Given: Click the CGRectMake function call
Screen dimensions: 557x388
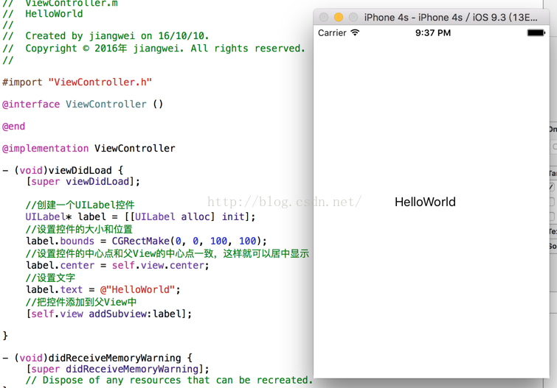Looking at the screenshot, I should pos(140,241).
